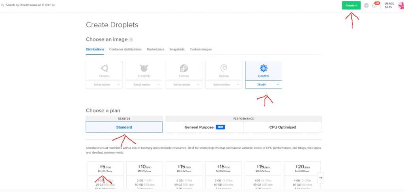Choose the $20/mo plan card
This screenshot has width=404, height=192.
(303, 175)
